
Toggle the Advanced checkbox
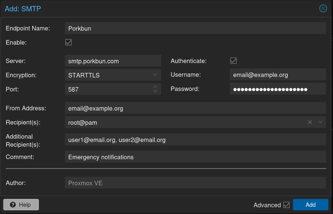[x=286, y=205]
